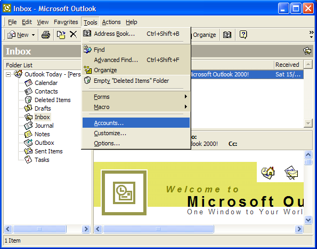Screen dimensions: 317x249
Task: Choose Customize... from Tools menu
Action: click(x=136, y=133)
